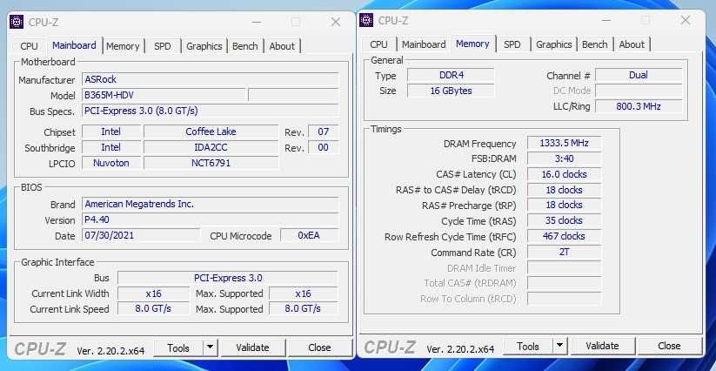Open SPD tab in right window
Viewport: 716px width, 371px height.
[512, 44]
